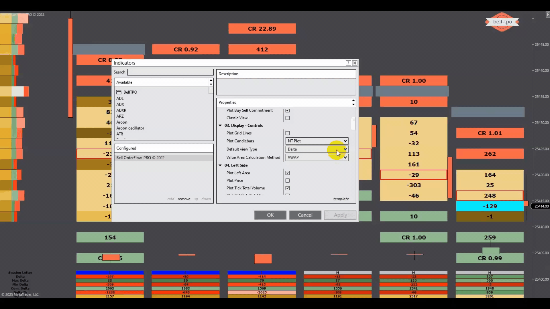Select ADXR in the Available list
The width and height of the screenshot is (550, 309).
tap(121, 110)
